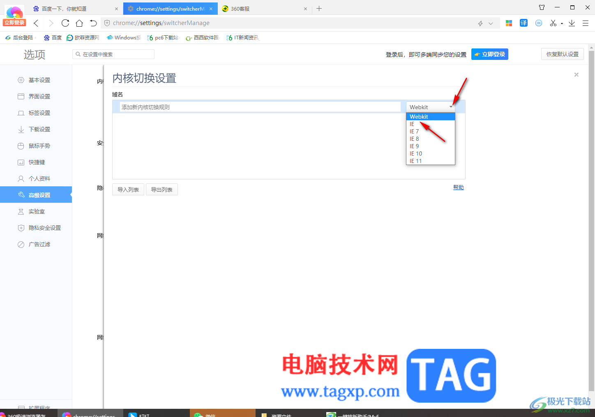
Task: Choose IE in the kernel list
Action: pos(431,124)
